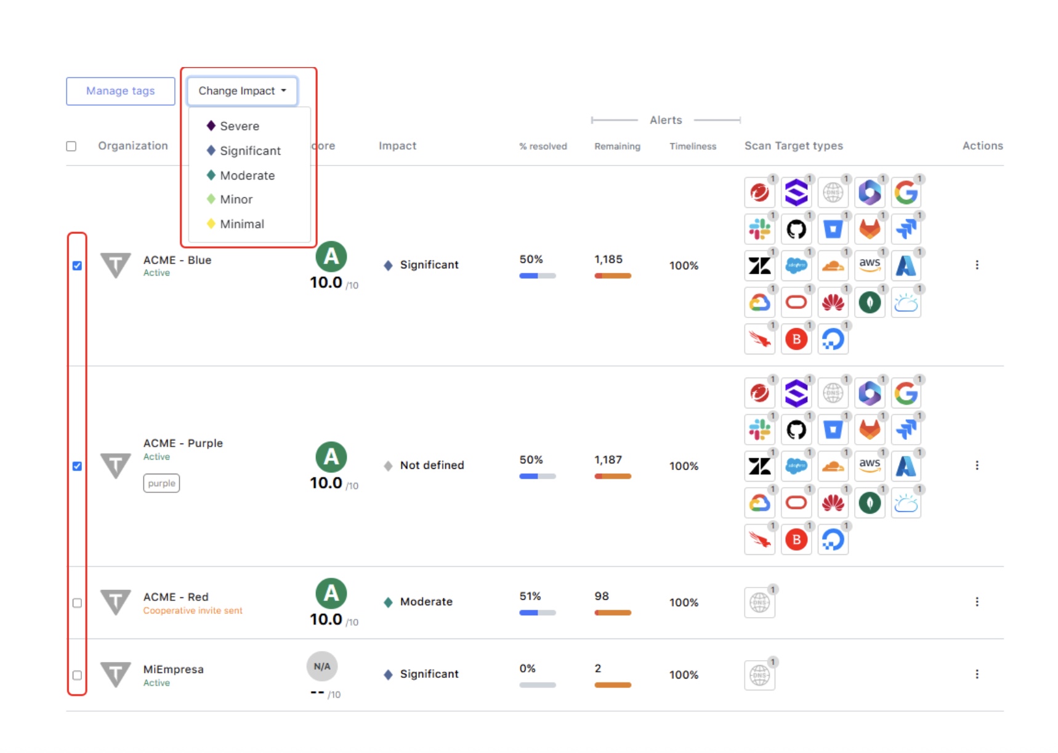Click the Trend Micro icon in ACME - Purple row

(759, 393)
